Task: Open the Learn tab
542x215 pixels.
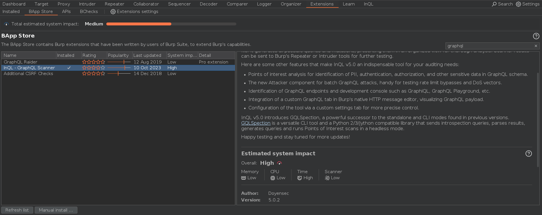Action: (349, 4)
